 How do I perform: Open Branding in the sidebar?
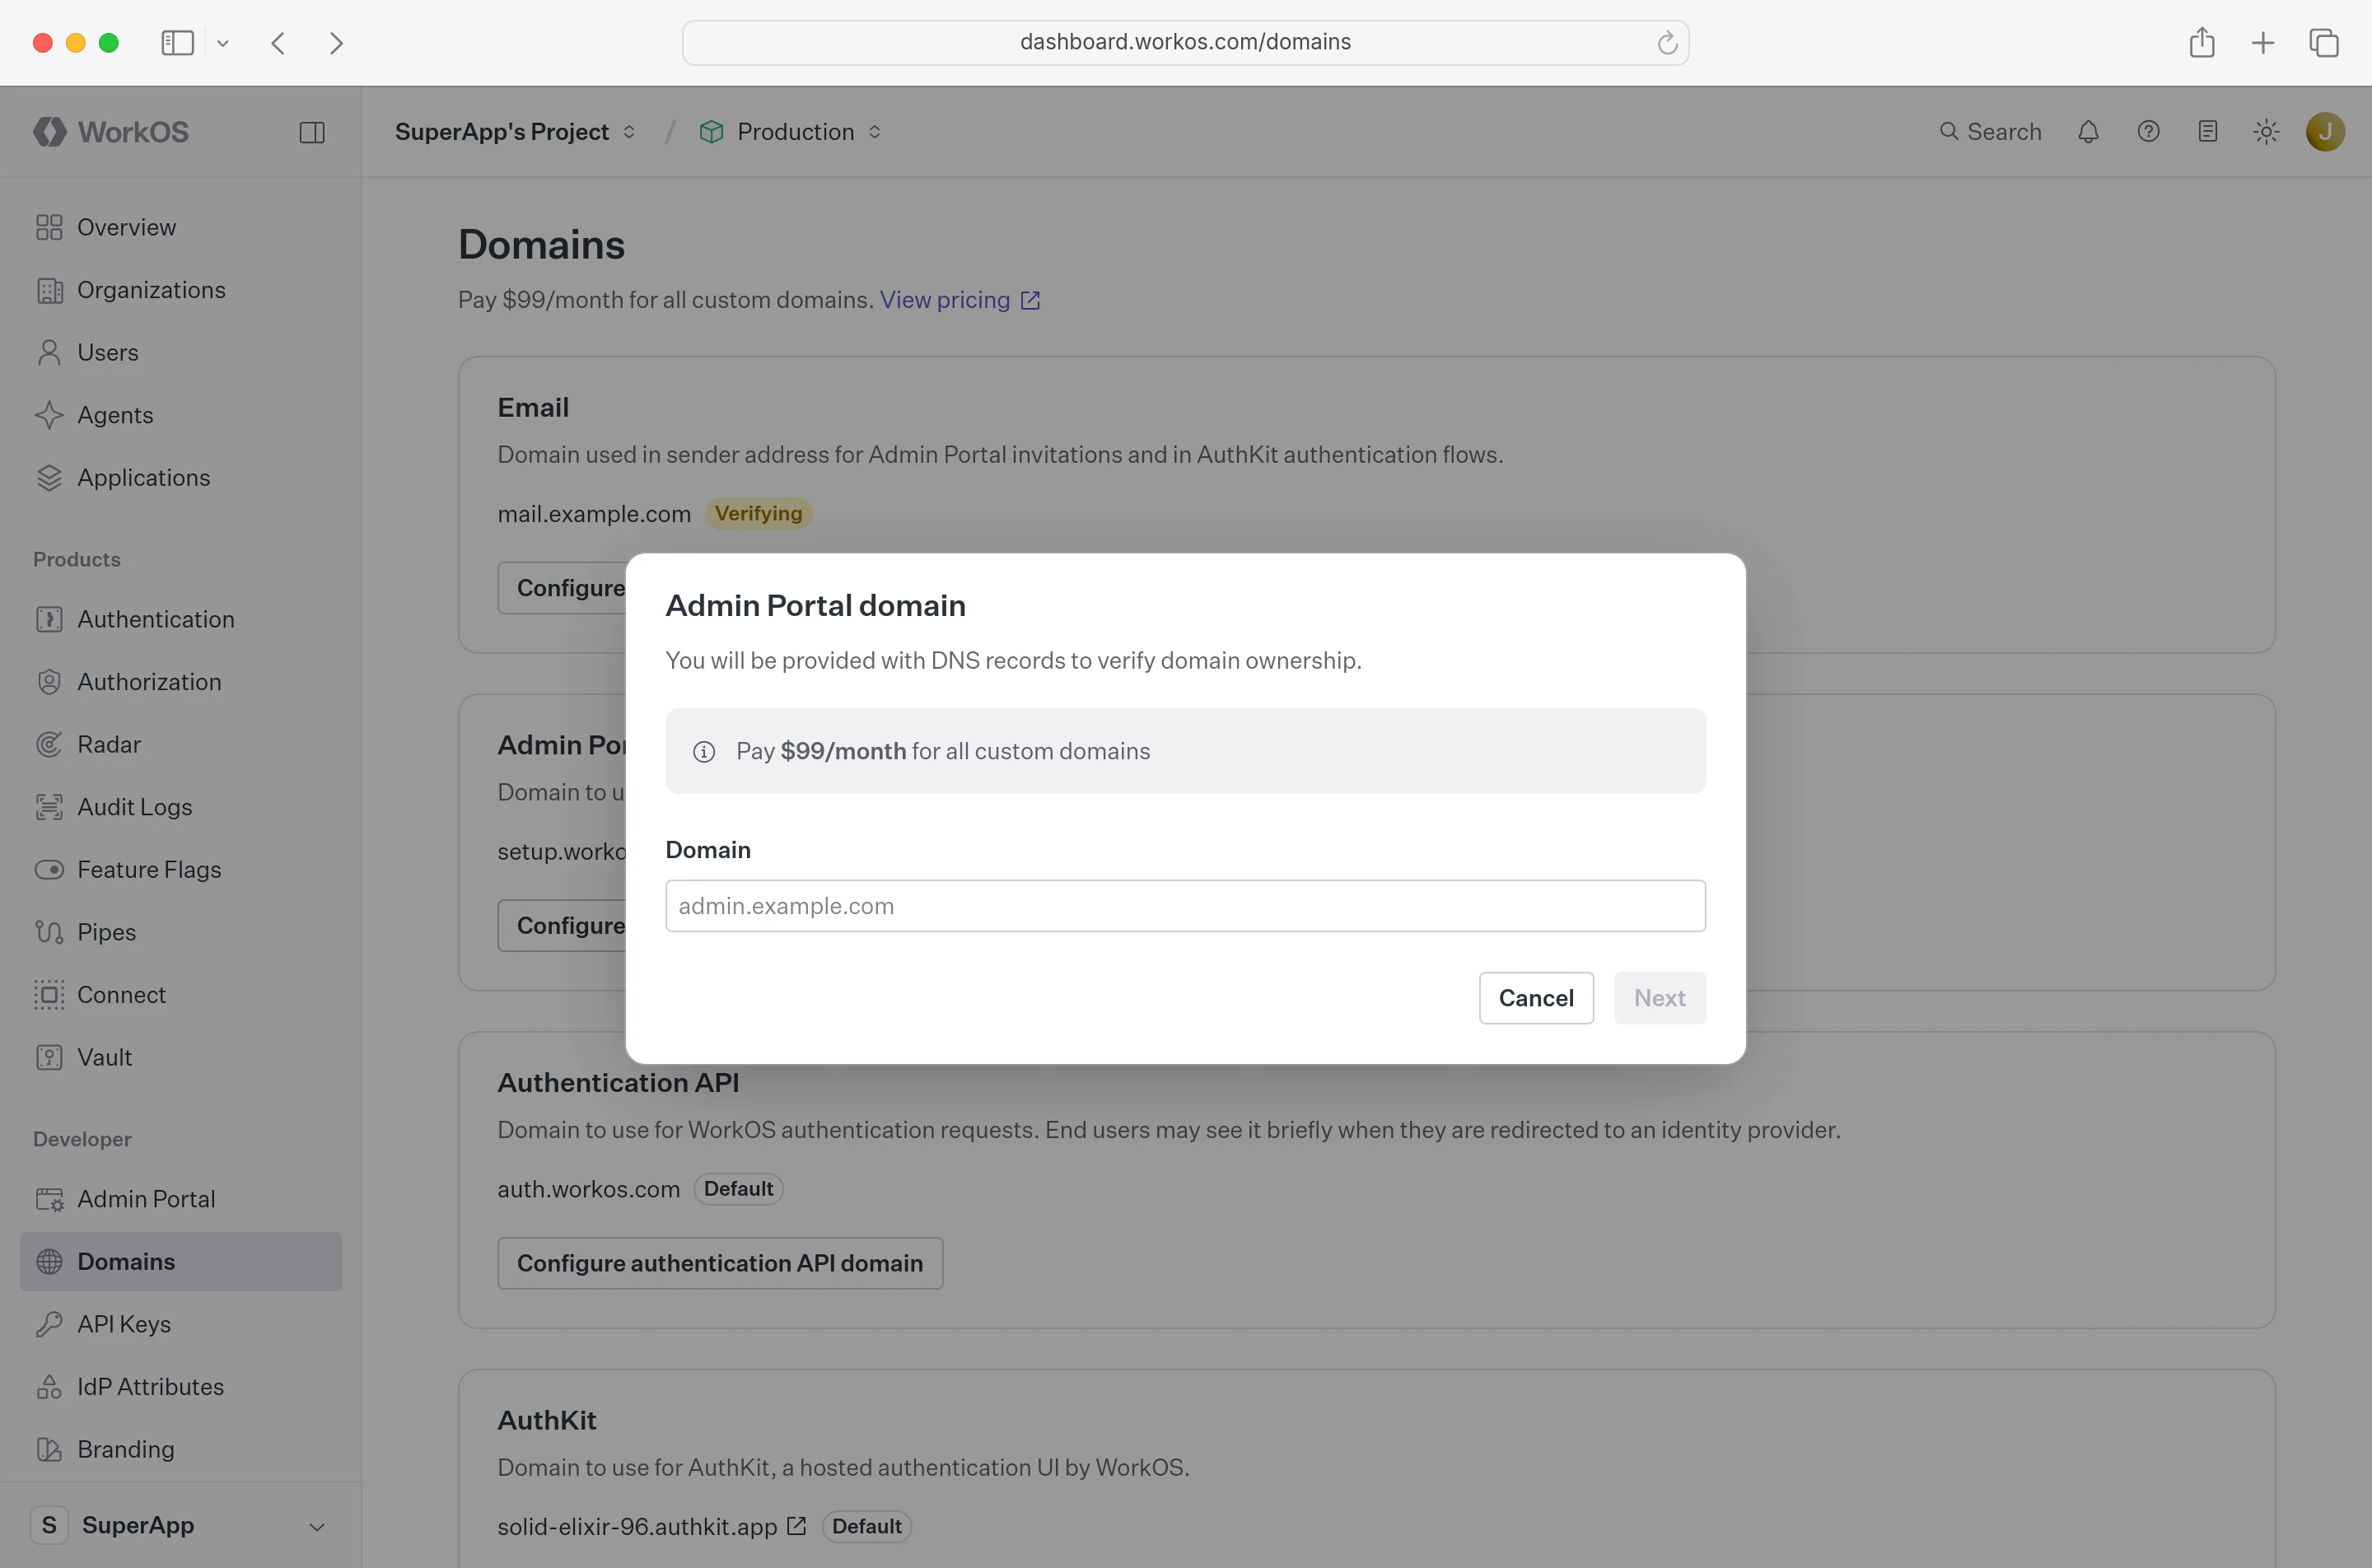pyautogui.click(x=181, y=1449)
